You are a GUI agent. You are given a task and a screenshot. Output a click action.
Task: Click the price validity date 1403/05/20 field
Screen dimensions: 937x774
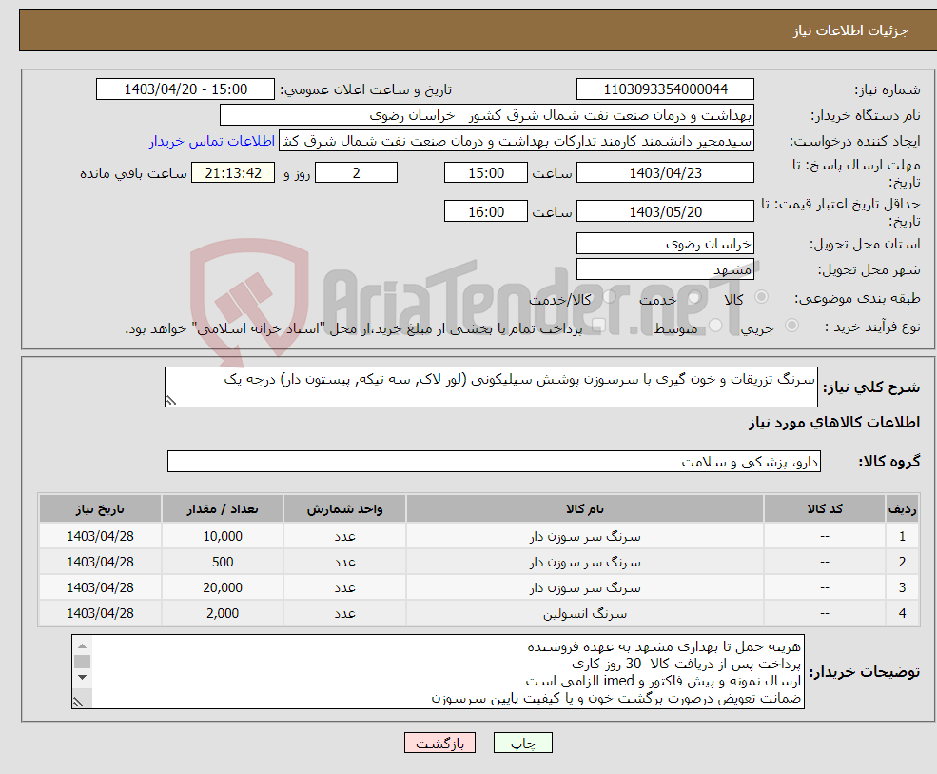click(x=665, y=211)
